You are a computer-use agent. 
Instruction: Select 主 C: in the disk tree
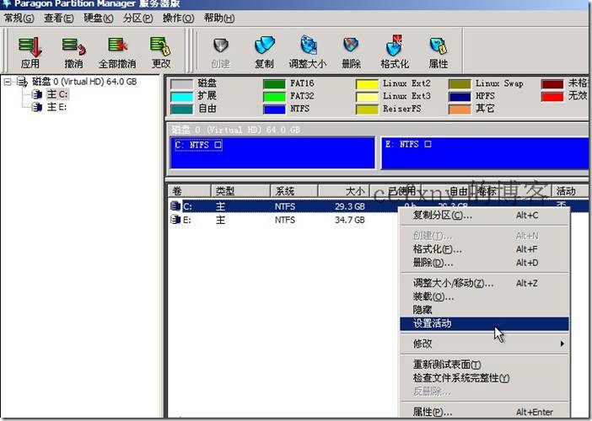click(x=57, y=94)
